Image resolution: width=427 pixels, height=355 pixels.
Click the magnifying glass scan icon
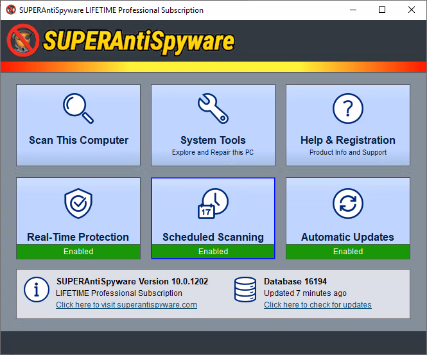[x=78, y=108]
